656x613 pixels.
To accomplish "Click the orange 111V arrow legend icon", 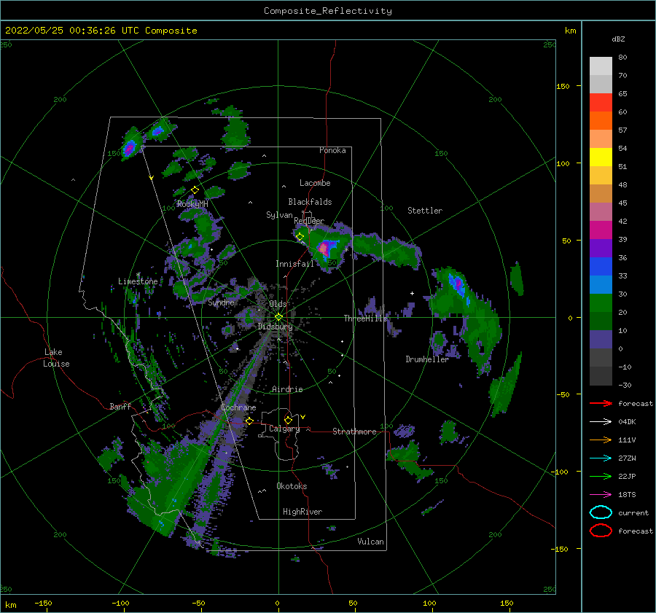I will click(601, 440).
